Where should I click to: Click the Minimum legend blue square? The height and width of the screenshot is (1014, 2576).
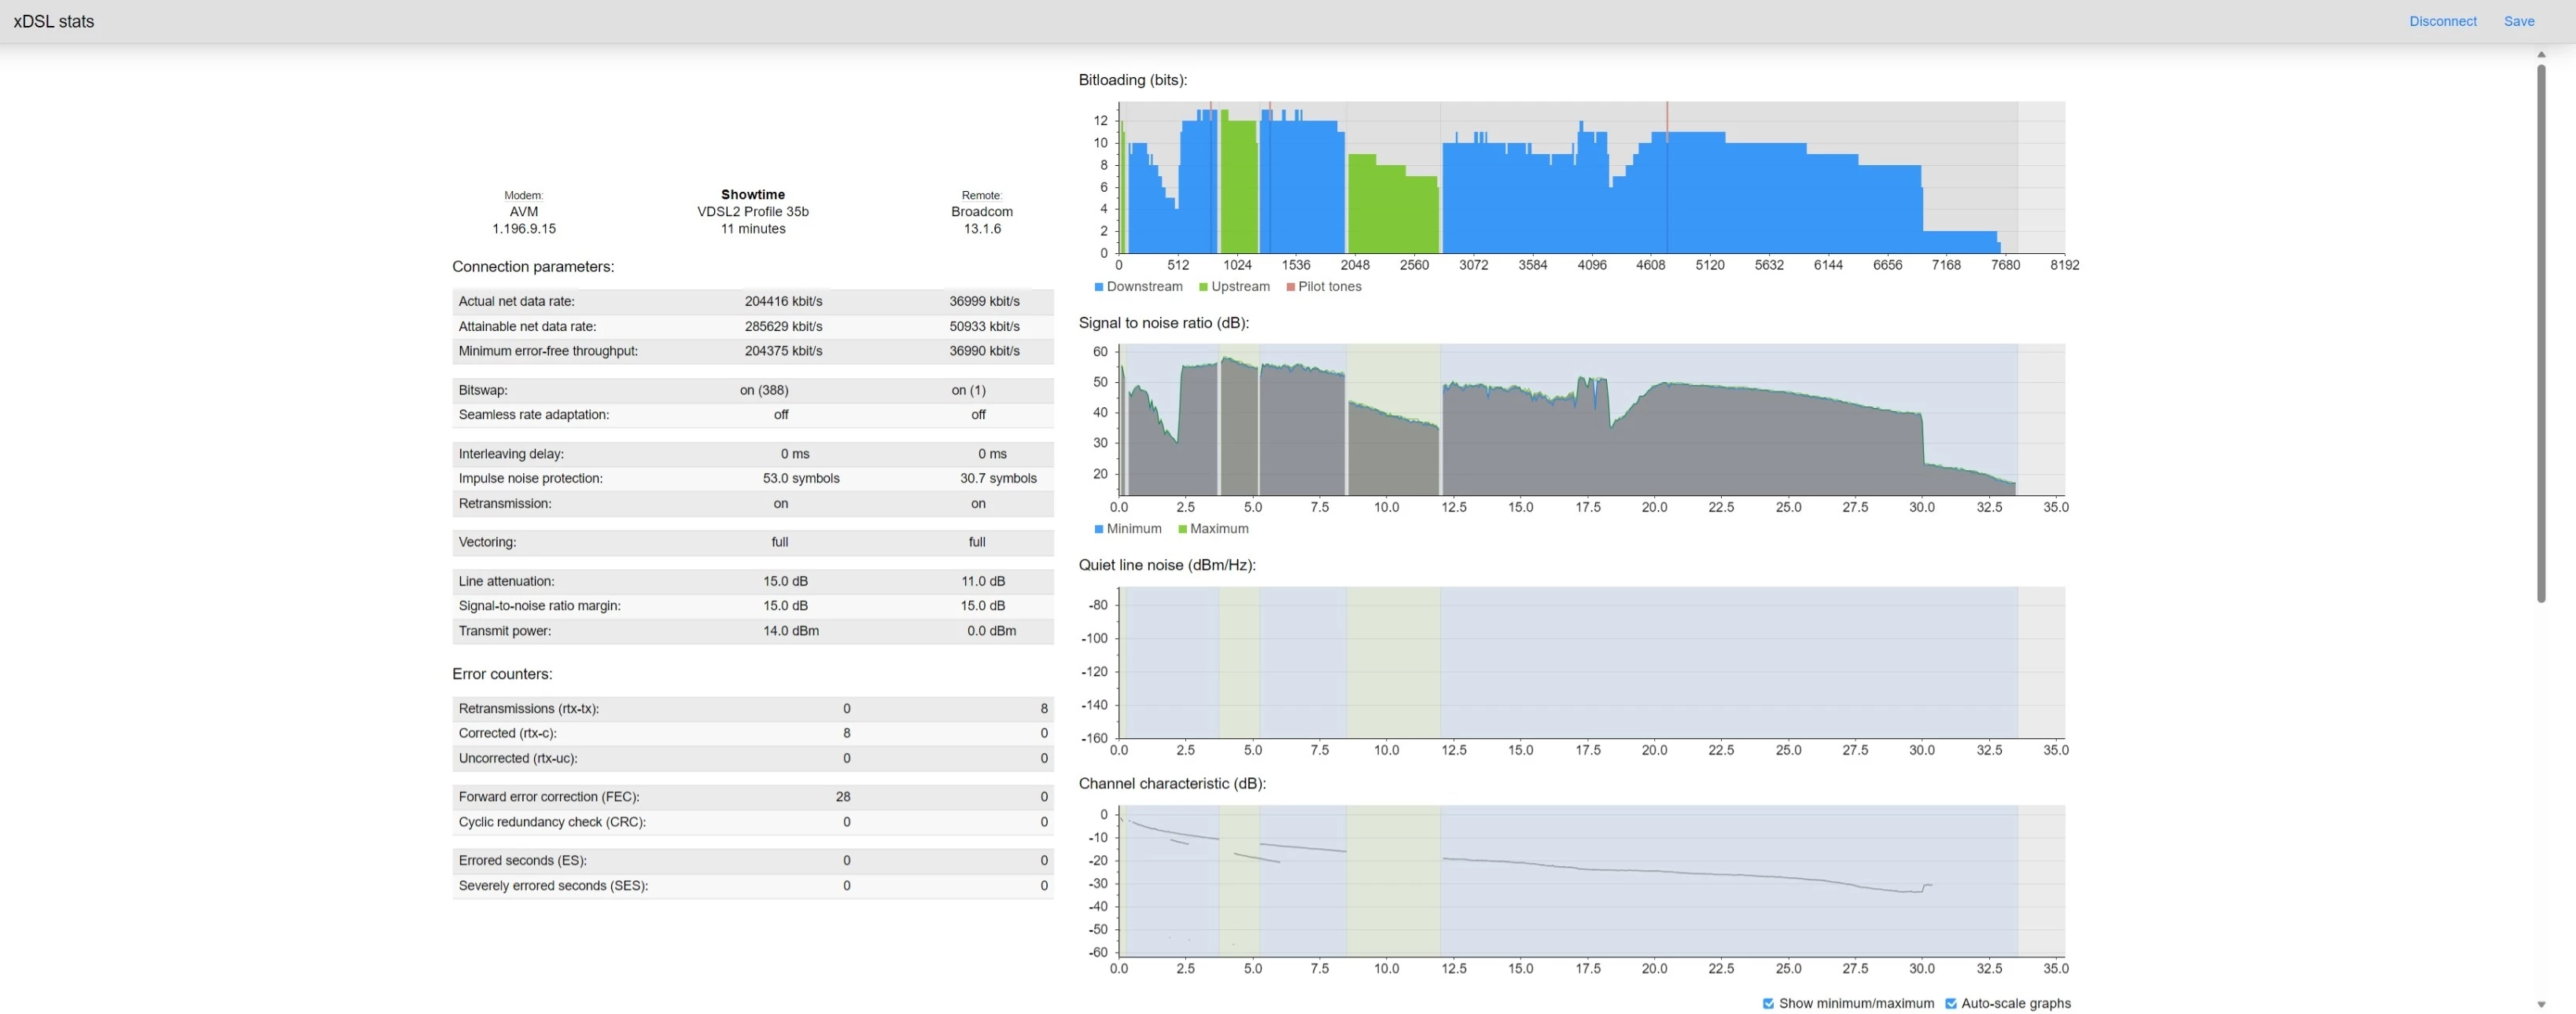pyautogui.click(x=1099, y=530)
